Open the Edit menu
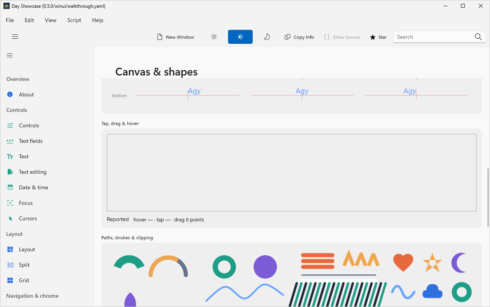490x307 pixels. (x=29, y=20)
